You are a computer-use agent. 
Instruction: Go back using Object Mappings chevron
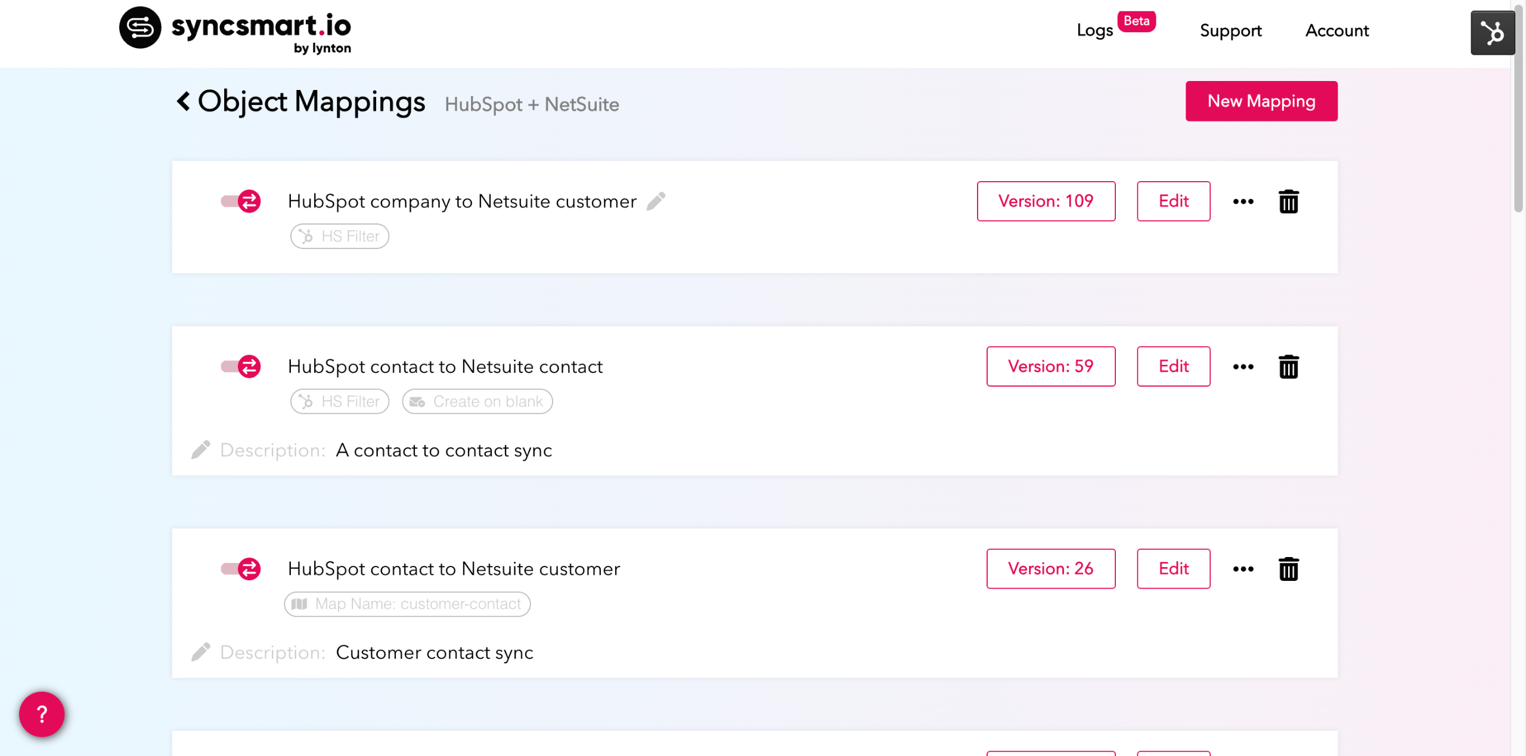pyautogui.click(x=183, y=101)
